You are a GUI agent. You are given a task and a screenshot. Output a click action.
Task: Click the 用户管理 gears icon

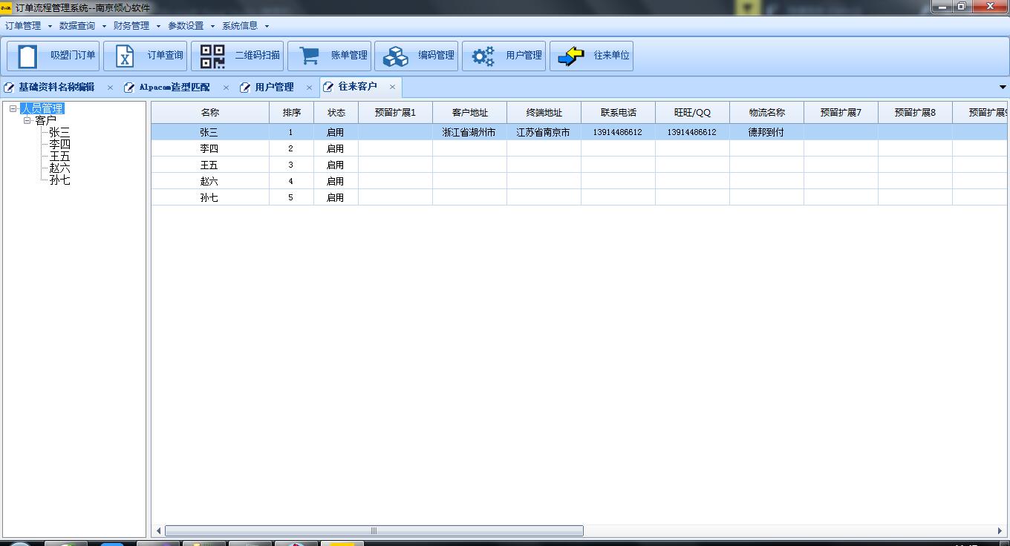483,56
